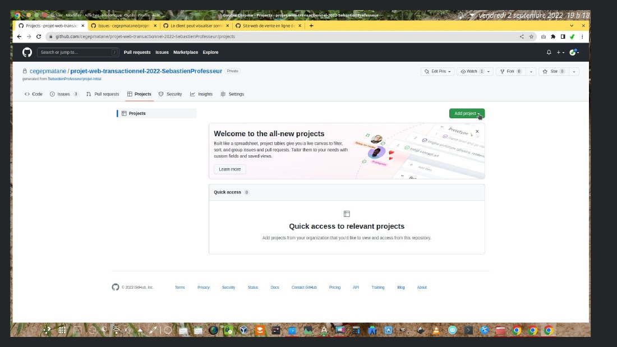This screenshot has width=617, height=347.
Task: Reload the page with refresh icon
Action: click(x=39, y=36)
